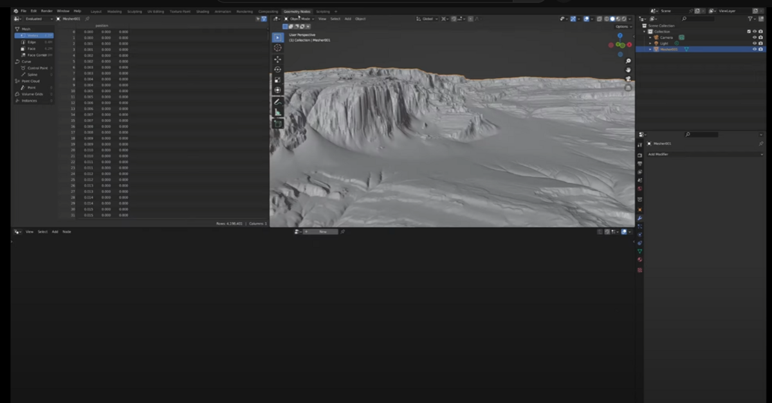Click the zoom magnifier icon in viewport
Screen dimensions: 772x403
click(628, 61)
